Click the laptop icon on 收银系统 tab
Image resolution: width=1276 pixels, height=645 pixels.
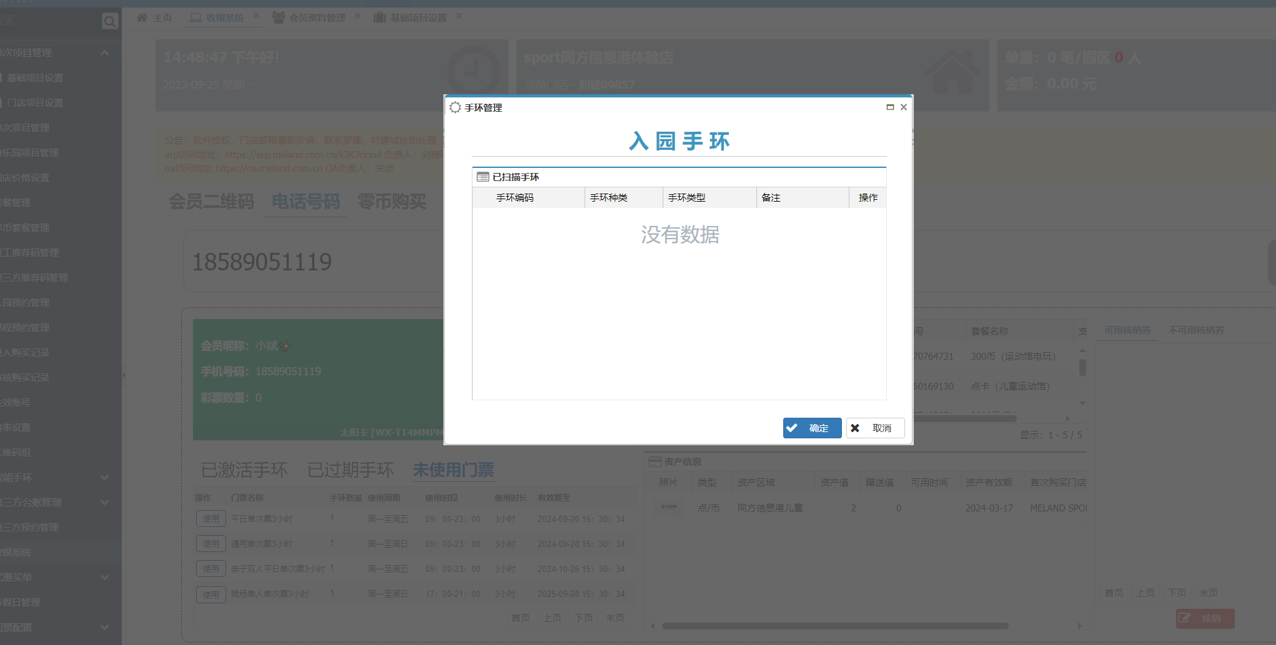pyautogui.click(x=195, y=17)
